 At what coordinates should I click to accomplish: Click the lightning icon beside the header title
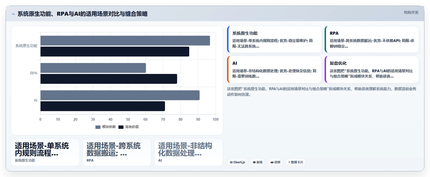coord(13,14)
